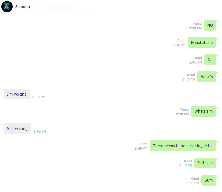Click the faded 'some explaining to do' message
222x192 pixels.
click(54, 8)
